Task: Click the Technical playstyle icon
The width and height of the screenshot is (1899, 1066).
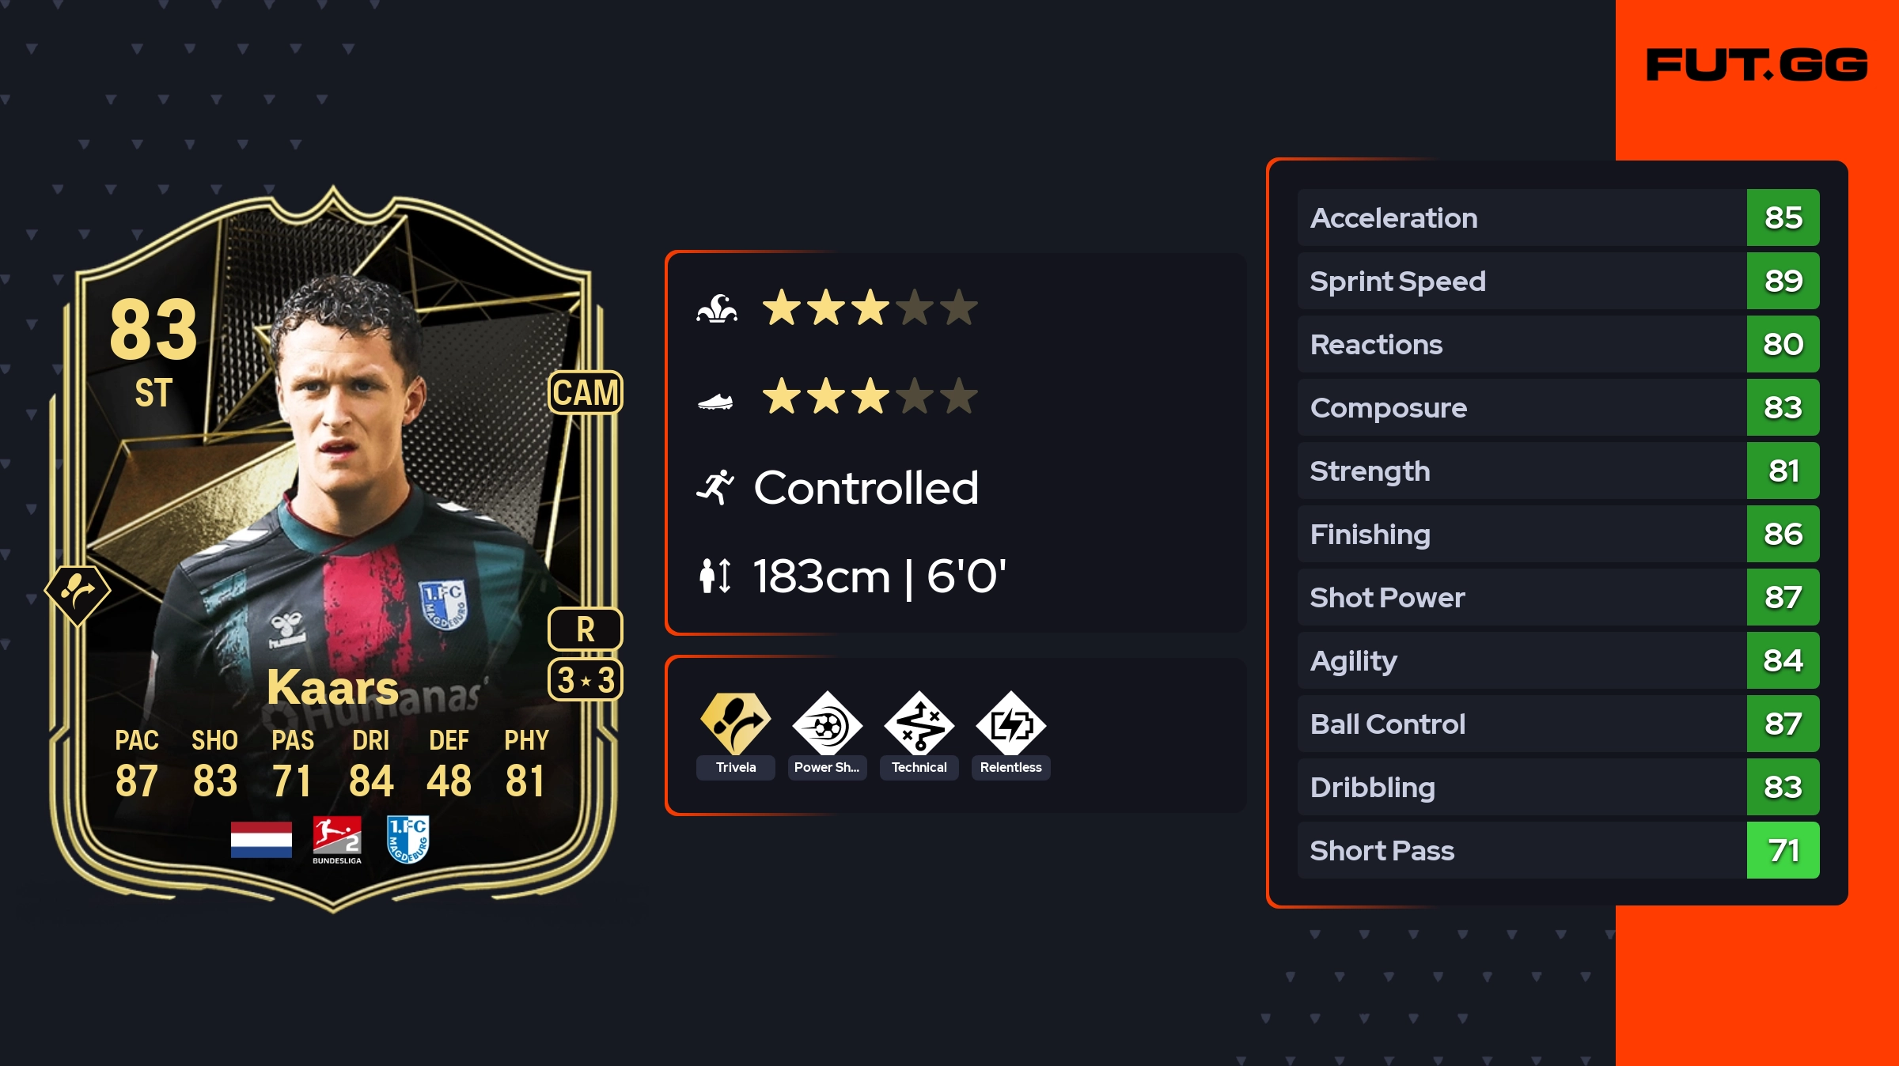Action: pyautogui.click(x=919, y=724)
